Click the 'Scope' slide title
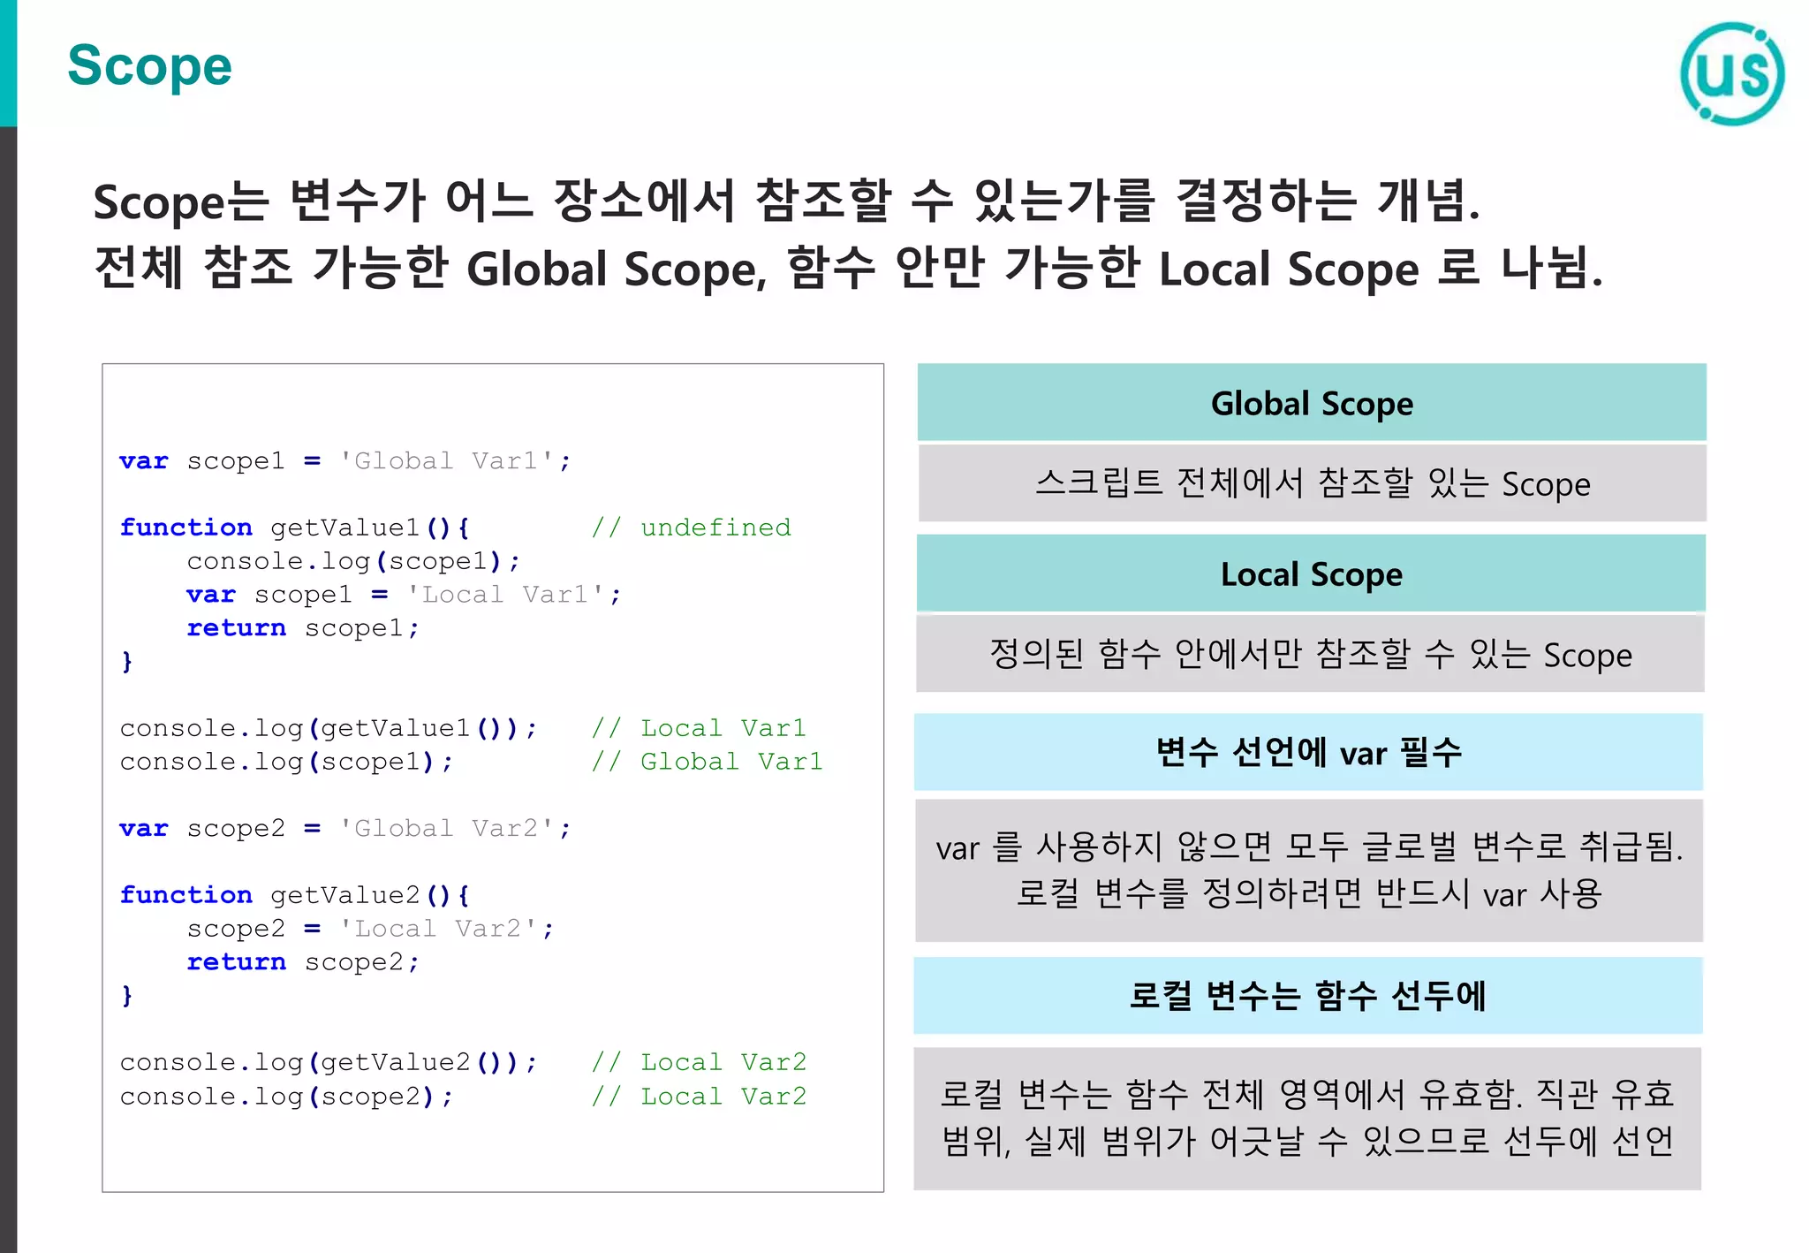Screen dimensions: 1809x1253 click(149, 66)
